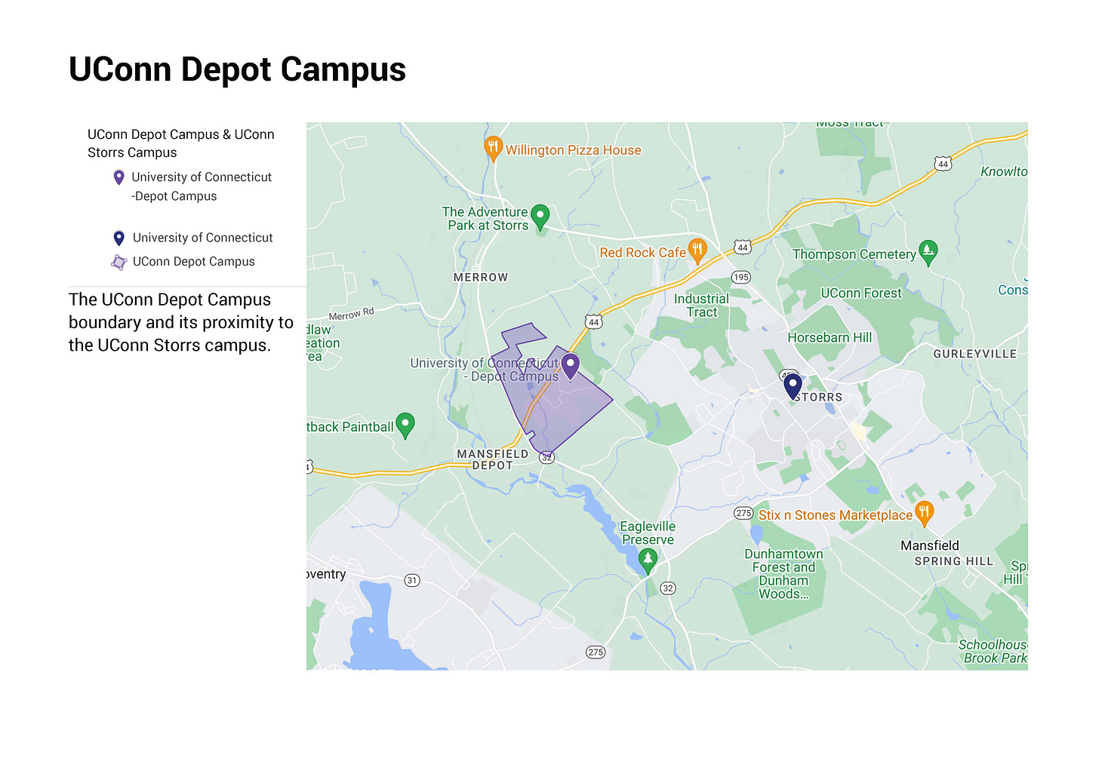Click the 'Mansfield' town label
This screenshot has height=777, width=1099.
(x=930, y=545)
